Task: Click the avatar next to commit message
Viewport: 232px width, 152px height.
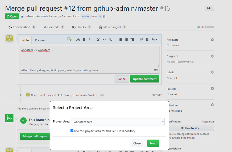Action: pos(28,95)
